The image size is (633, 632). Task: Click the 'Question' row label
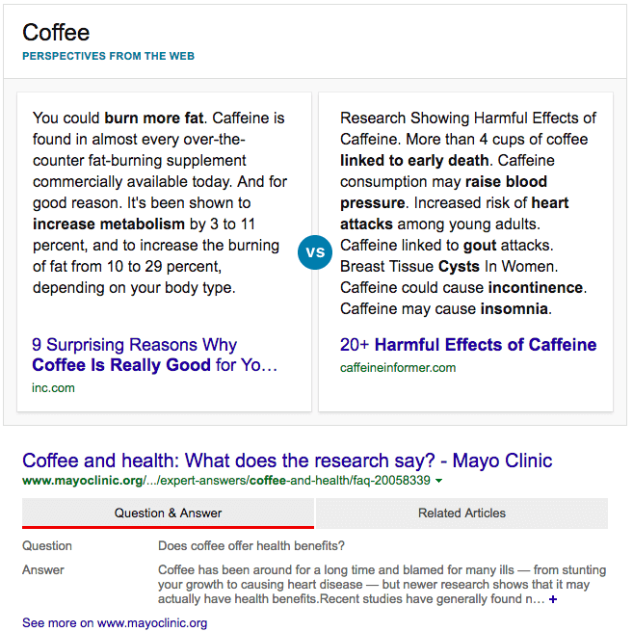coord(47,546)
